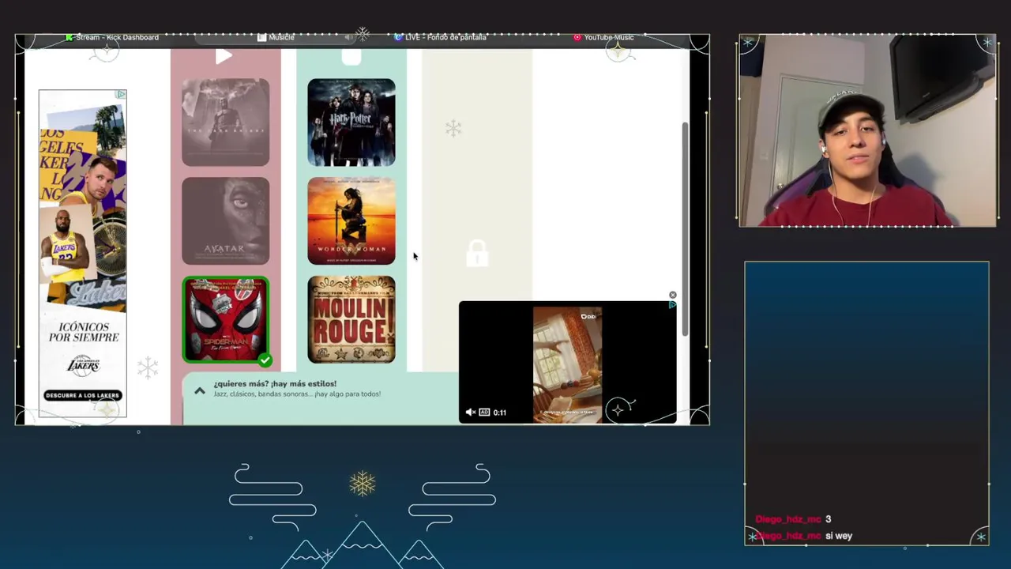Click the green checkmark on Spider-Man cover
Viewport: 1011px width, 569px height.
tap(265, 360)
